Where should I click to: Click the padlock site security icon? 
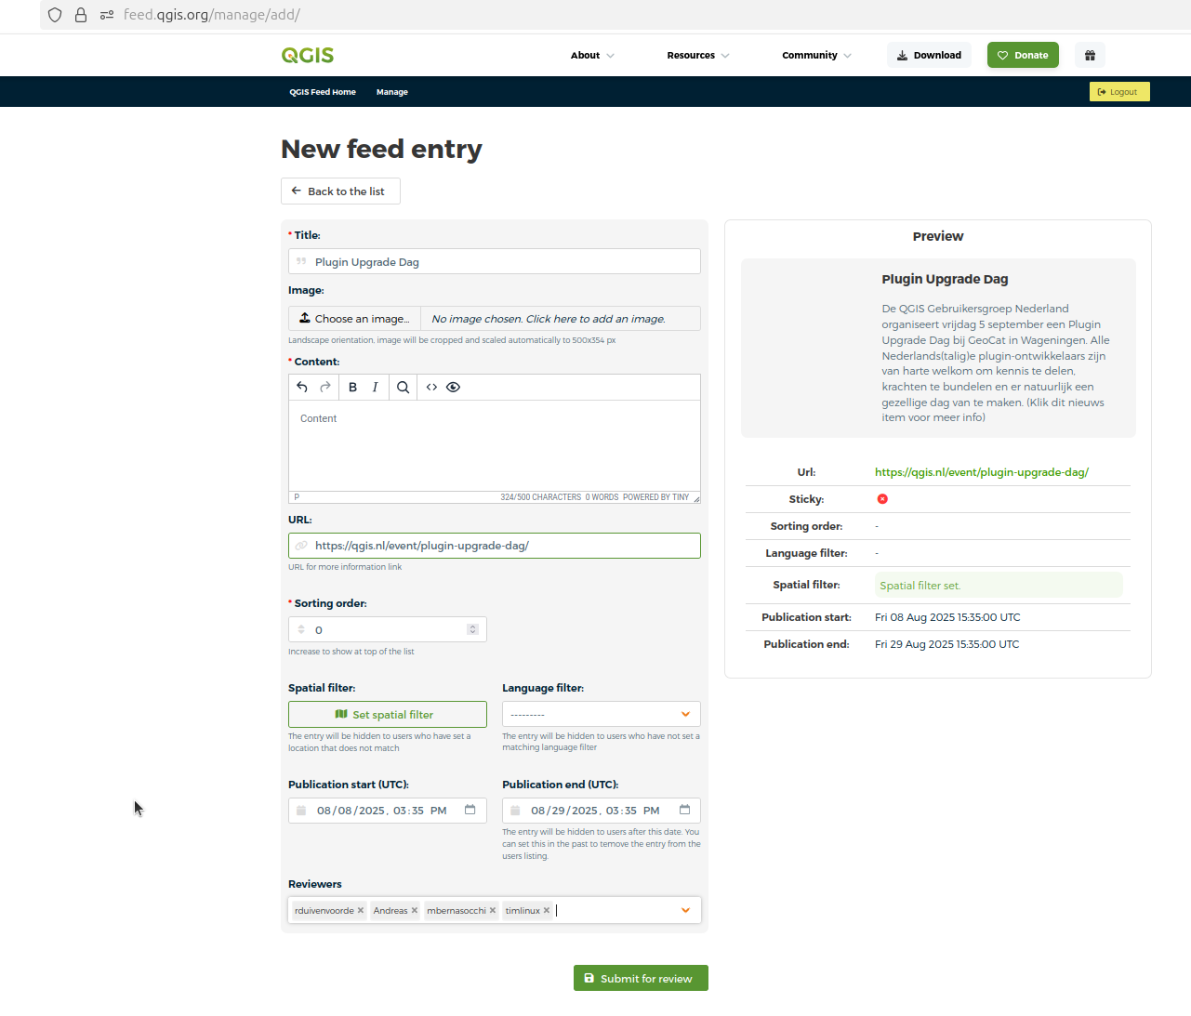(x=81, y=15)
